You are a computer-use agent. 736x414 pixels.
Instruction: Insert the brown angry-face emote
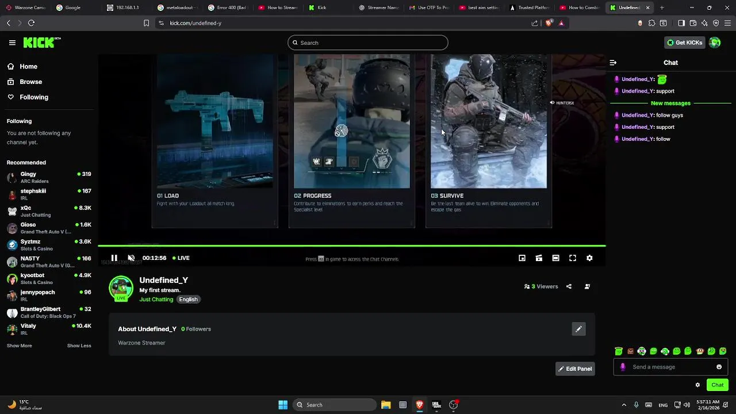click(x=630, y=351)
